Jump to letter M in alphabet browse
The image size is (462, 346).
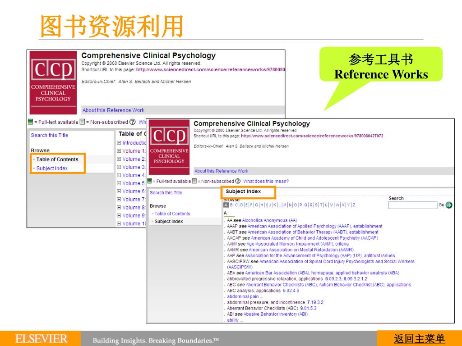[285, 205]
